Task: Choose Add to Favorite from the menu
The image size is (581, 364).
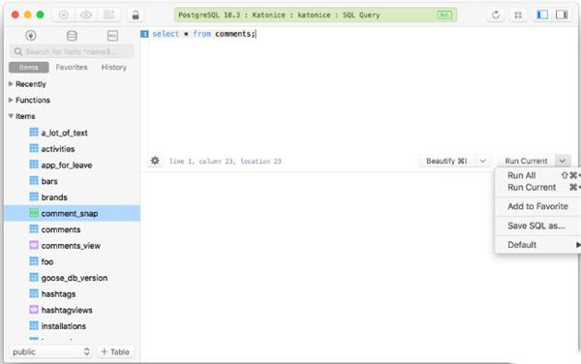Action: [537, 206]
